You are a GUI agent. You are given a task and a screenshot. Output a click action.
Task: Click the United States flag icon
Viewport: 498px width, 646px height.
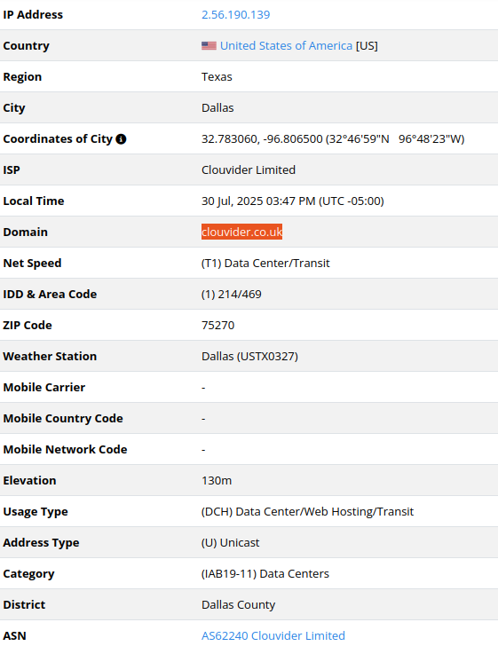click(209, 46)
